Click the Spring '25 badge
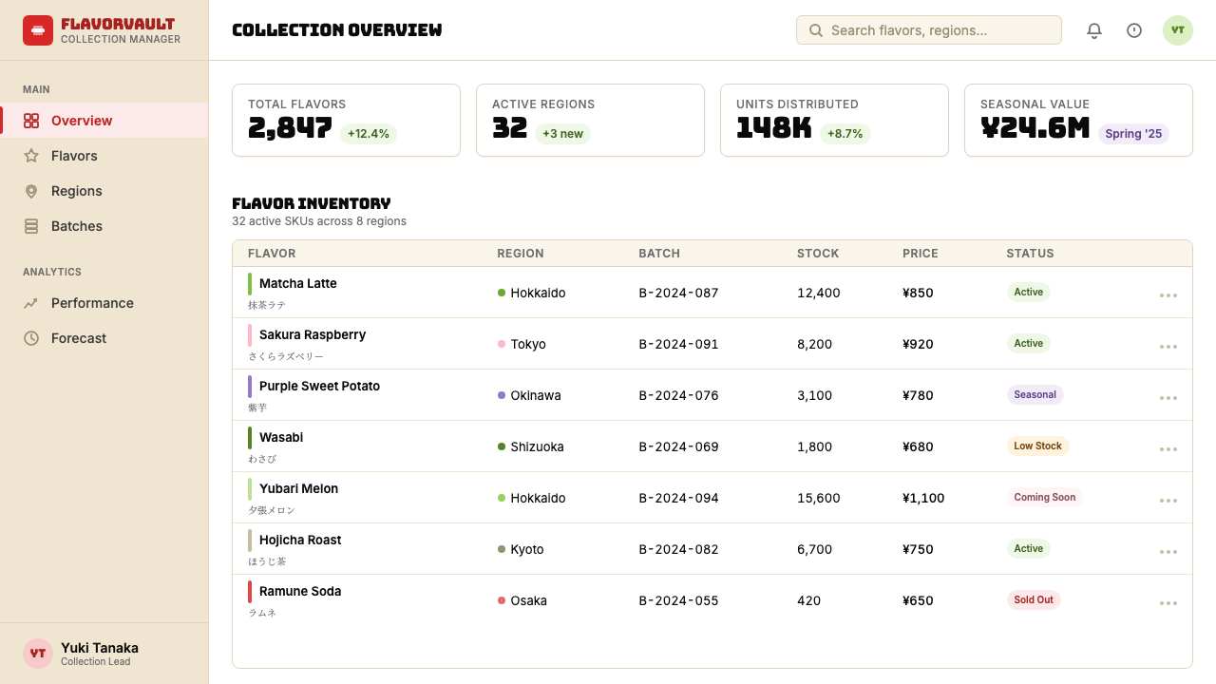 click(1133, 134)
